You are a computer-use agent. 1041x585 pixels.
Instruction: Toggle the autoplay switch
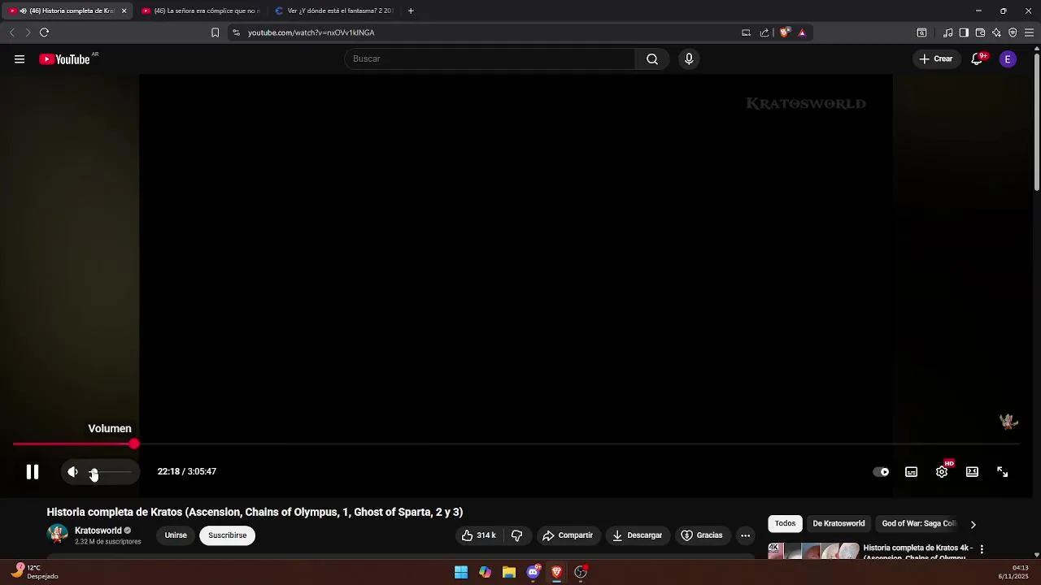click(x=881, y=472)
